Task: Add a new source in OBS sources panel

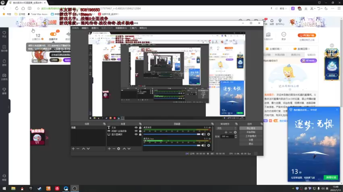Action: click(109, 148)
